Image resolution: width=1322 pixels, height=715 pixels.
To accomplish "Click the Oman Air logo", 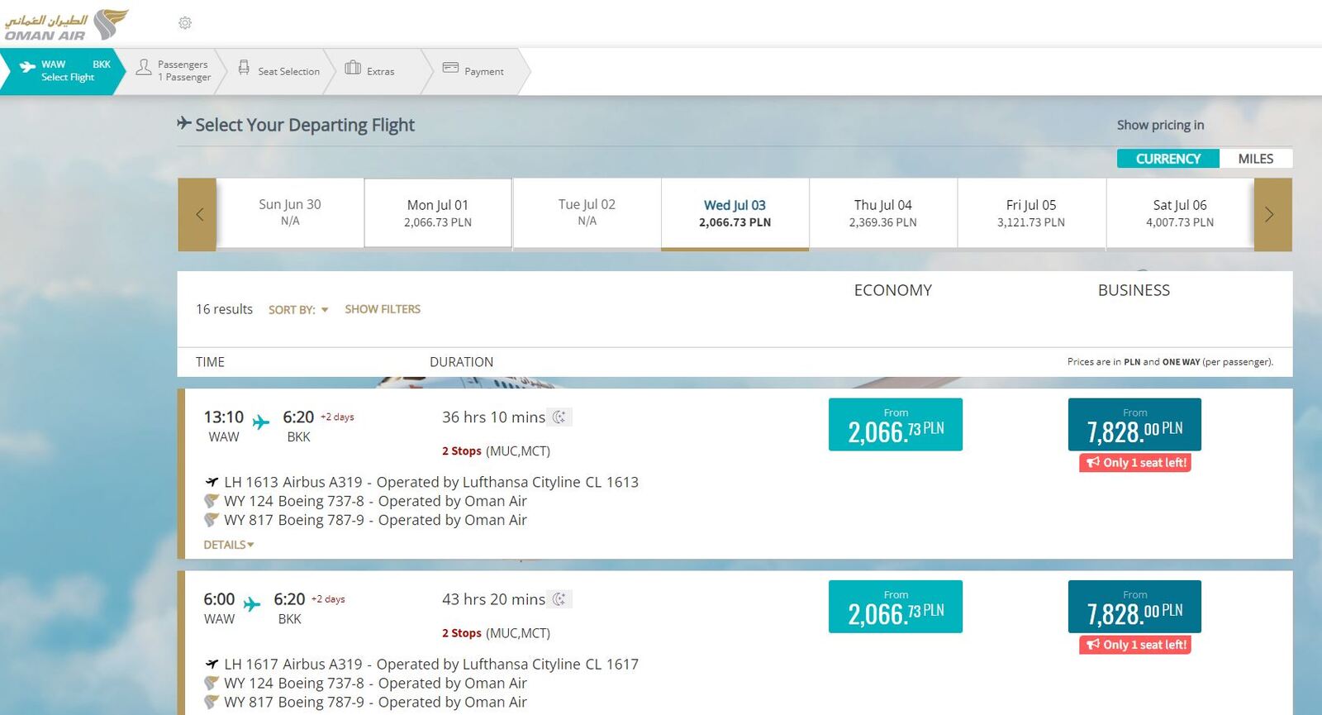I will tap(67, 25).
